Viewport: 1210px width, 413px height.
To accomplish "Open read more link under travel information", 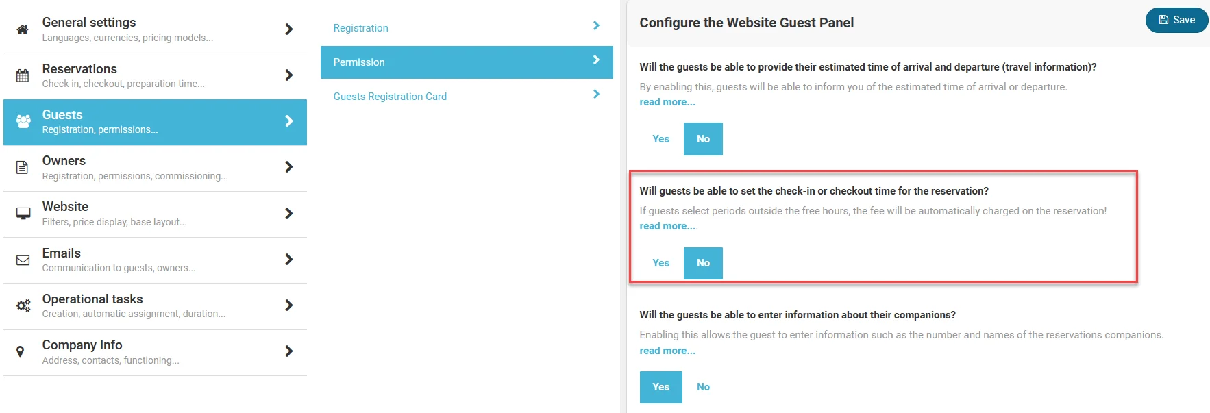I will coord(667,102).
